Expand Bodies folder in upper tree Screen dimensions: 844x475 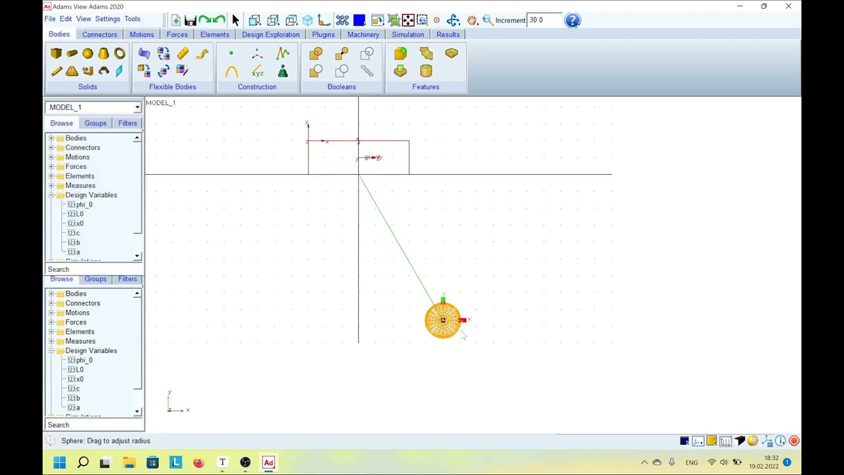[x=51, y=138]
